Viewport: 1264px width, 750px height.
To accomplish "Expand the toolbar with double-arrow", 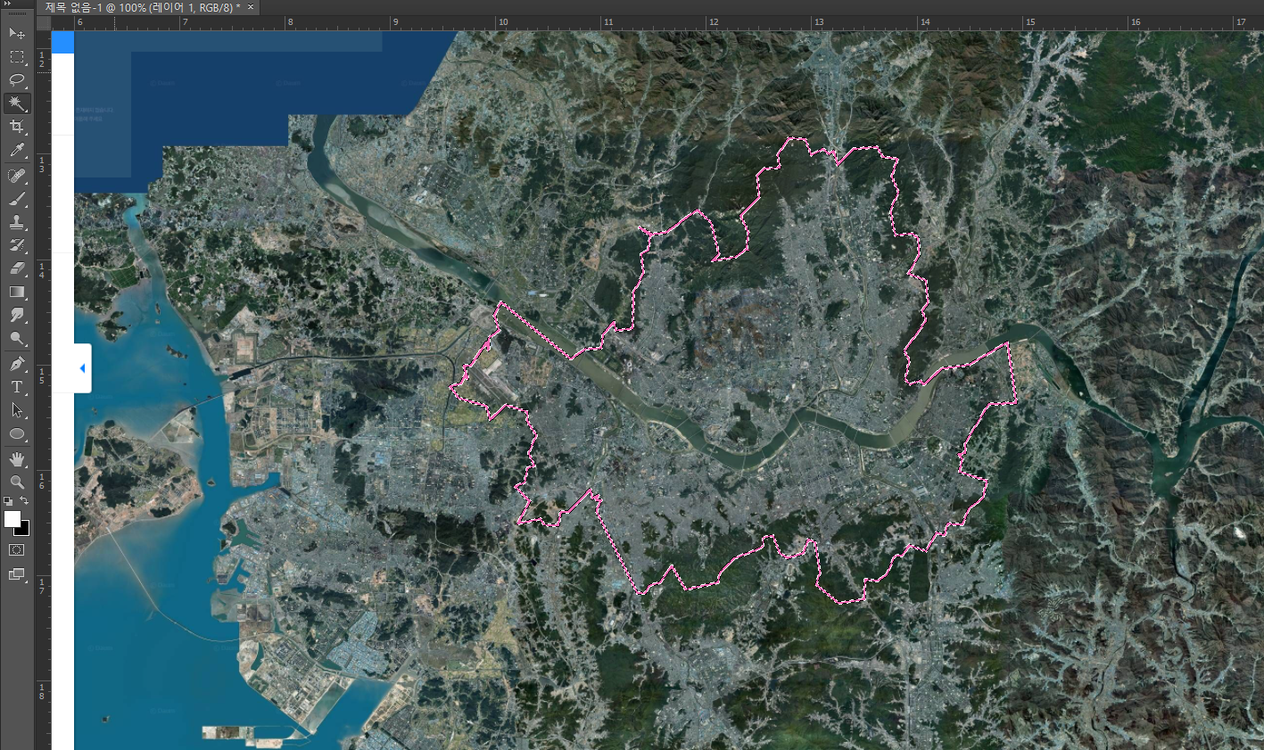I will [7, 4].
